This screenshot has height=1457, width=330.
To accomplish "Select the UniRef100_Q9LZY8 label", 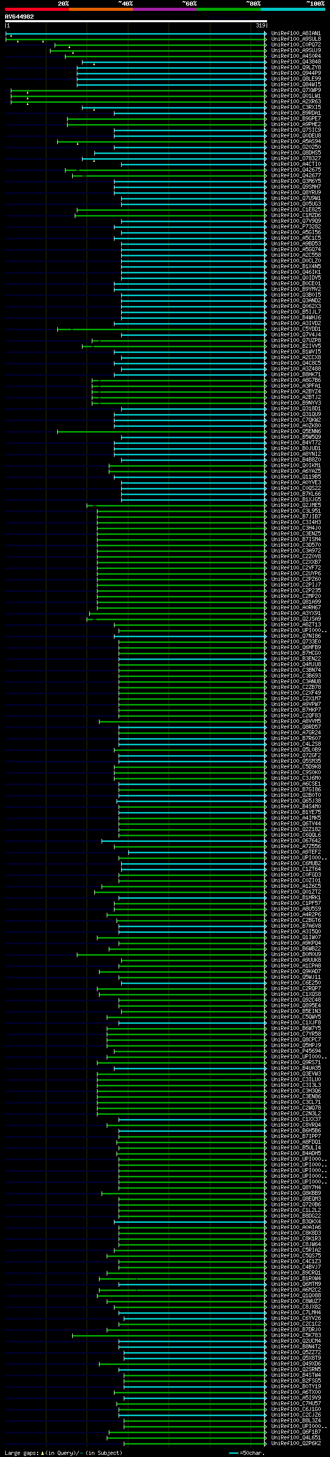I will coord(295,67).
